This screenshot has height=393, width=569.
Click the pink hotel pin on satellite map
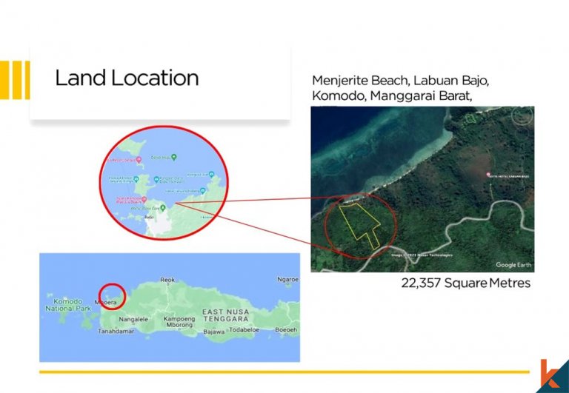pos(488,174)
